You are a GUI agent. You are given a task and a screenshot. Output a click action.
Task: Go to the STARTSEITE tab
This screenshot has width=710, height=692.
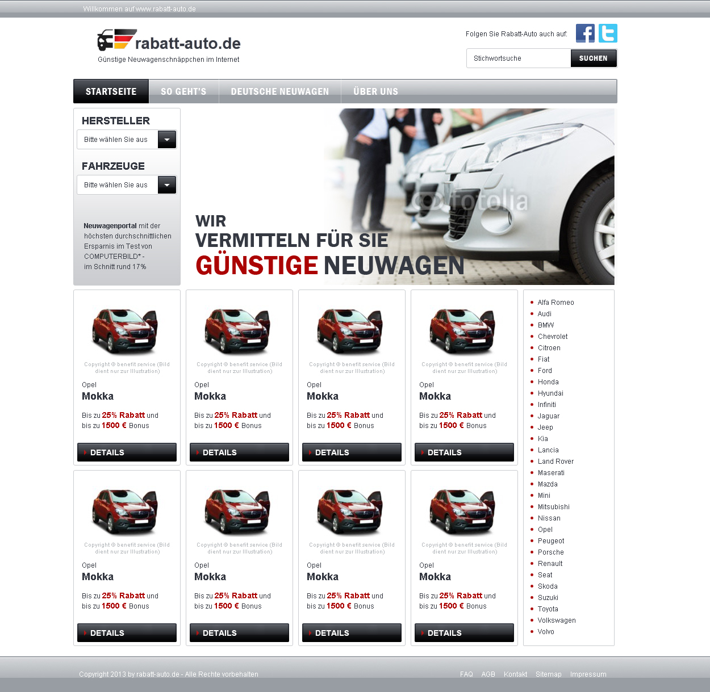pos(111,91)
